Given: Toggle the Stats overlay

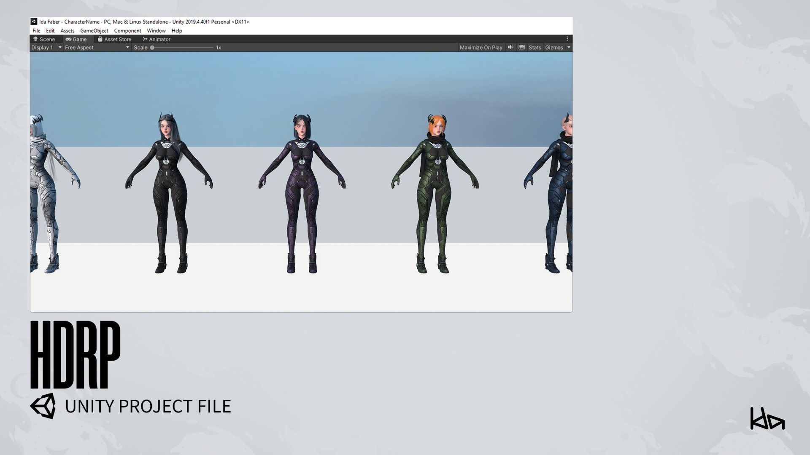Looking at the screenshot, I should [535, 48].
